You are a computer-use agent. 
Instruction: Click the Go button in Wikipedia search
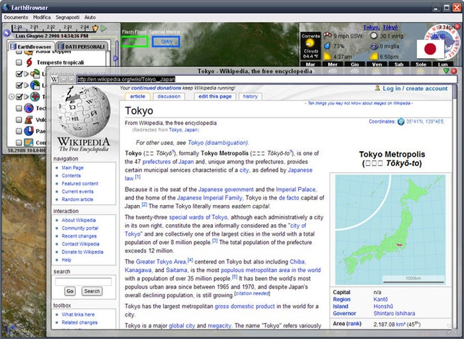(x=70, y=291)
